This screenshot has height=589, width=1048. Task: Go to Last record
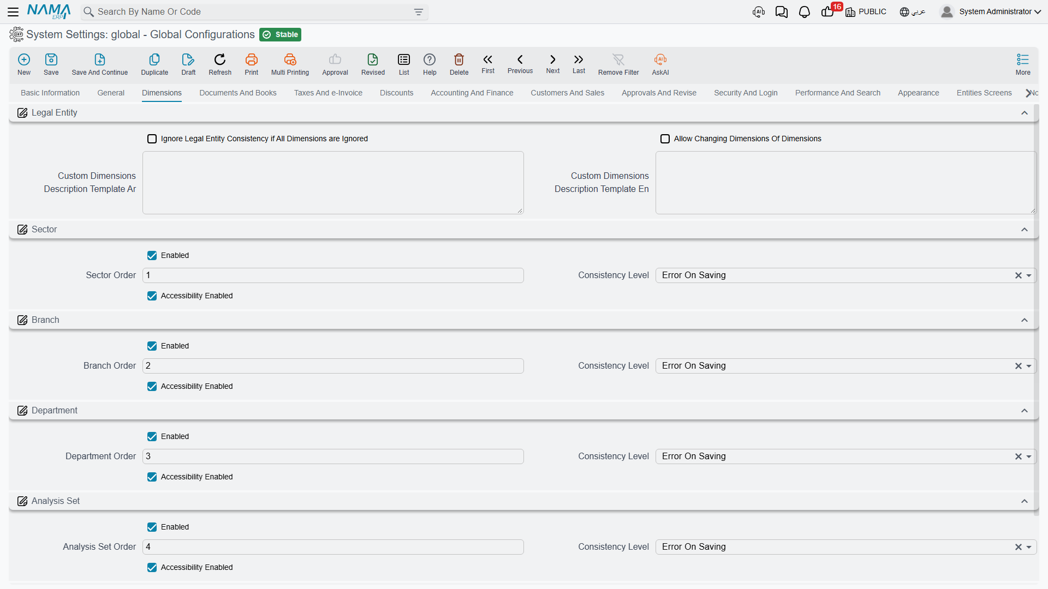pyautogui.click(x=579, y=63)
